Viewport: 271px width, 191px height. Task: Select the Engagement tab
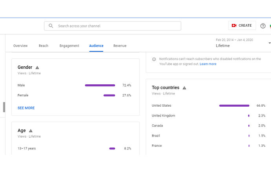(x=69, y=46)
